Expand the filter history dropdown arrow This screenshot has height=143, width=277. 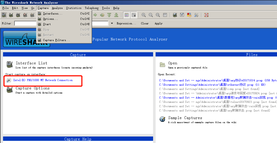112,23
